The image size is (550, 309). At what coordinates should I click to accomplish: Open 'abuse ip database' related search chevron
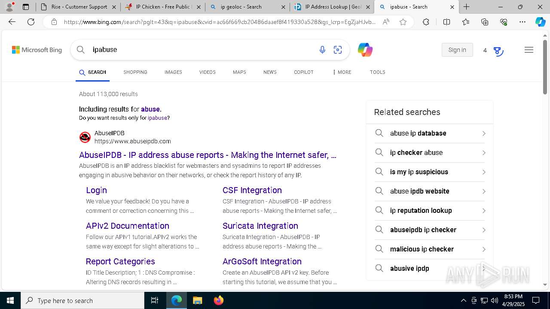coord(484,133)
